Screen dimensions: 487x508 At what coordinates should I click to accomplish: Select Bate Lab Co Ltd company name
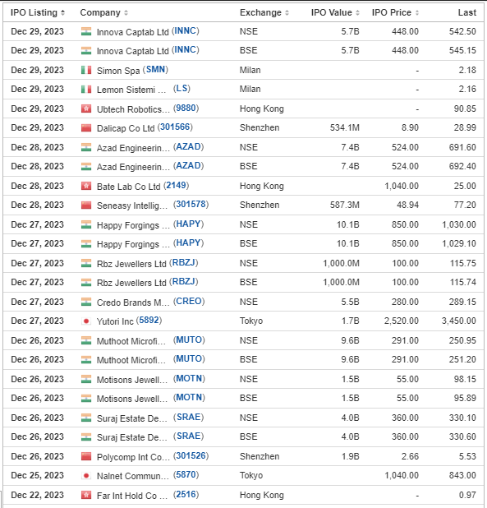point(128,187)
